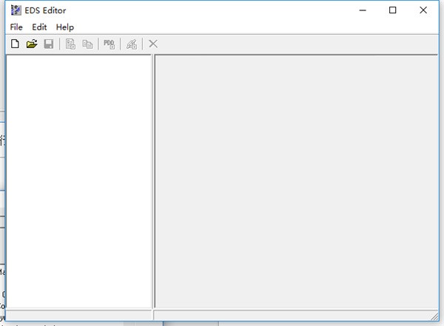The image size is (444, 326).
Task: Open an existing file with folder icon
Action: [x=32, y=44]
